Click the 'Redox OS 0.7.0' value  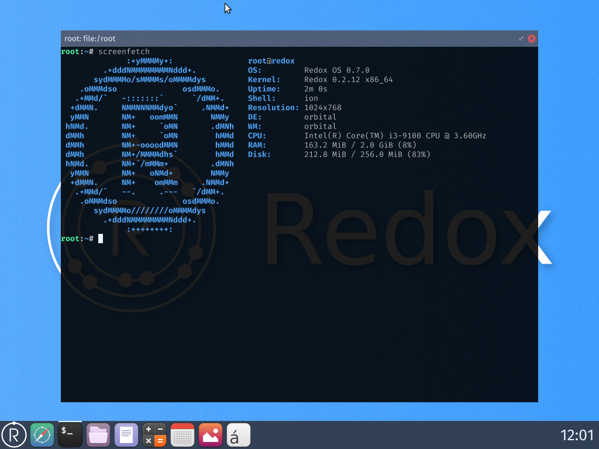click(337, 70)
